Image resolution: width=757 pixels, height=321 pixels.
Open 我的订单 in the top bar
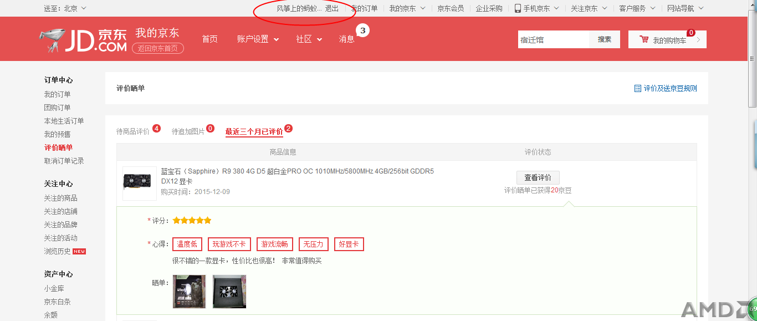pyautogui.click(x=364, y=8)
